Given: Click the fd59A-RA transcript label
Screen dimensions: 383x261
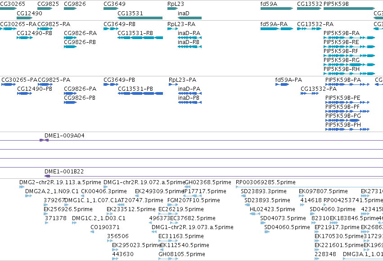Looking at the screenshot, I should tap(274, 24).
